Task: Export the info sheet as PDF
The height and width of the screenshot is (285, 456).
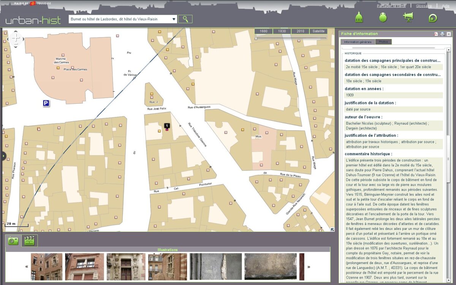Action: tap(436, 34)
